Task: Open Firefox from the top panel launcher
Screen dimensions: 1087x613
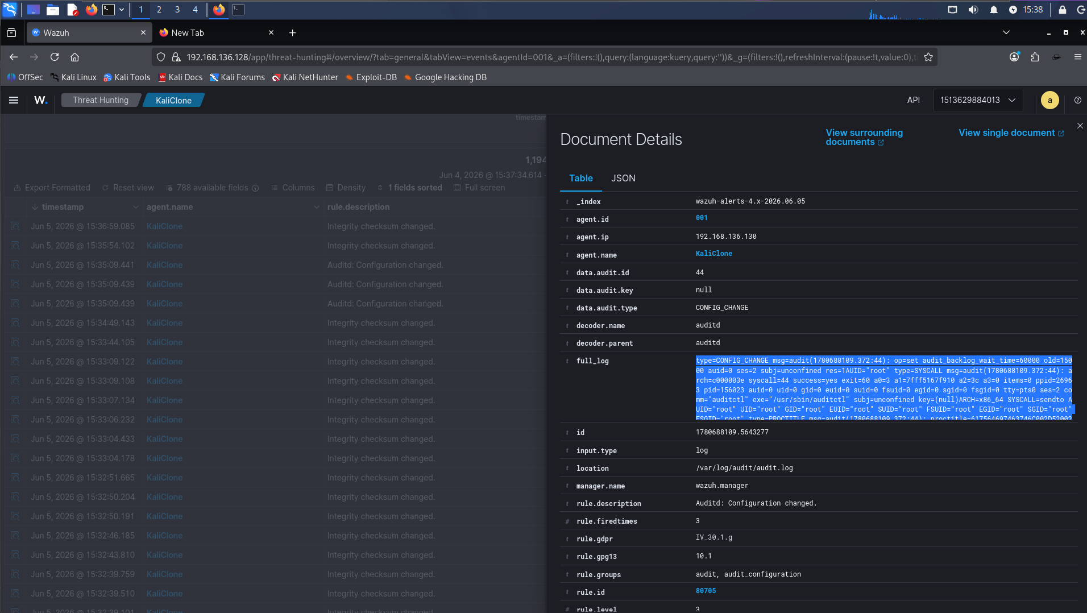Action: click(x=91, y=10)
